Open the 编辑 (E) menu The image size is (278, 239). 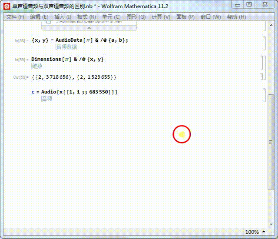39,17
